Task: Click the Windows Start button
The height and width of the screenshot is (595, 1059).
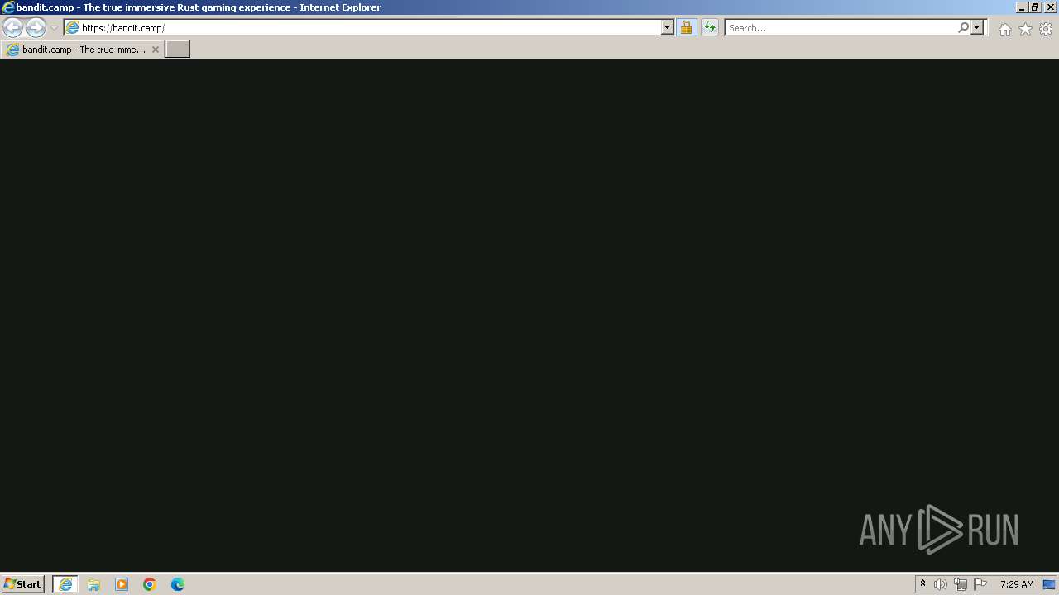Action: 22,584
